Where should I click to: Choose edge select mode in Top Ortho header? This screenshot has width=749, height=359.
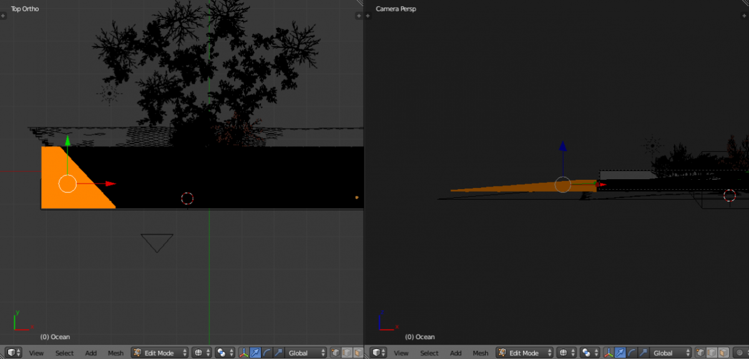click(x=346, y=353)
